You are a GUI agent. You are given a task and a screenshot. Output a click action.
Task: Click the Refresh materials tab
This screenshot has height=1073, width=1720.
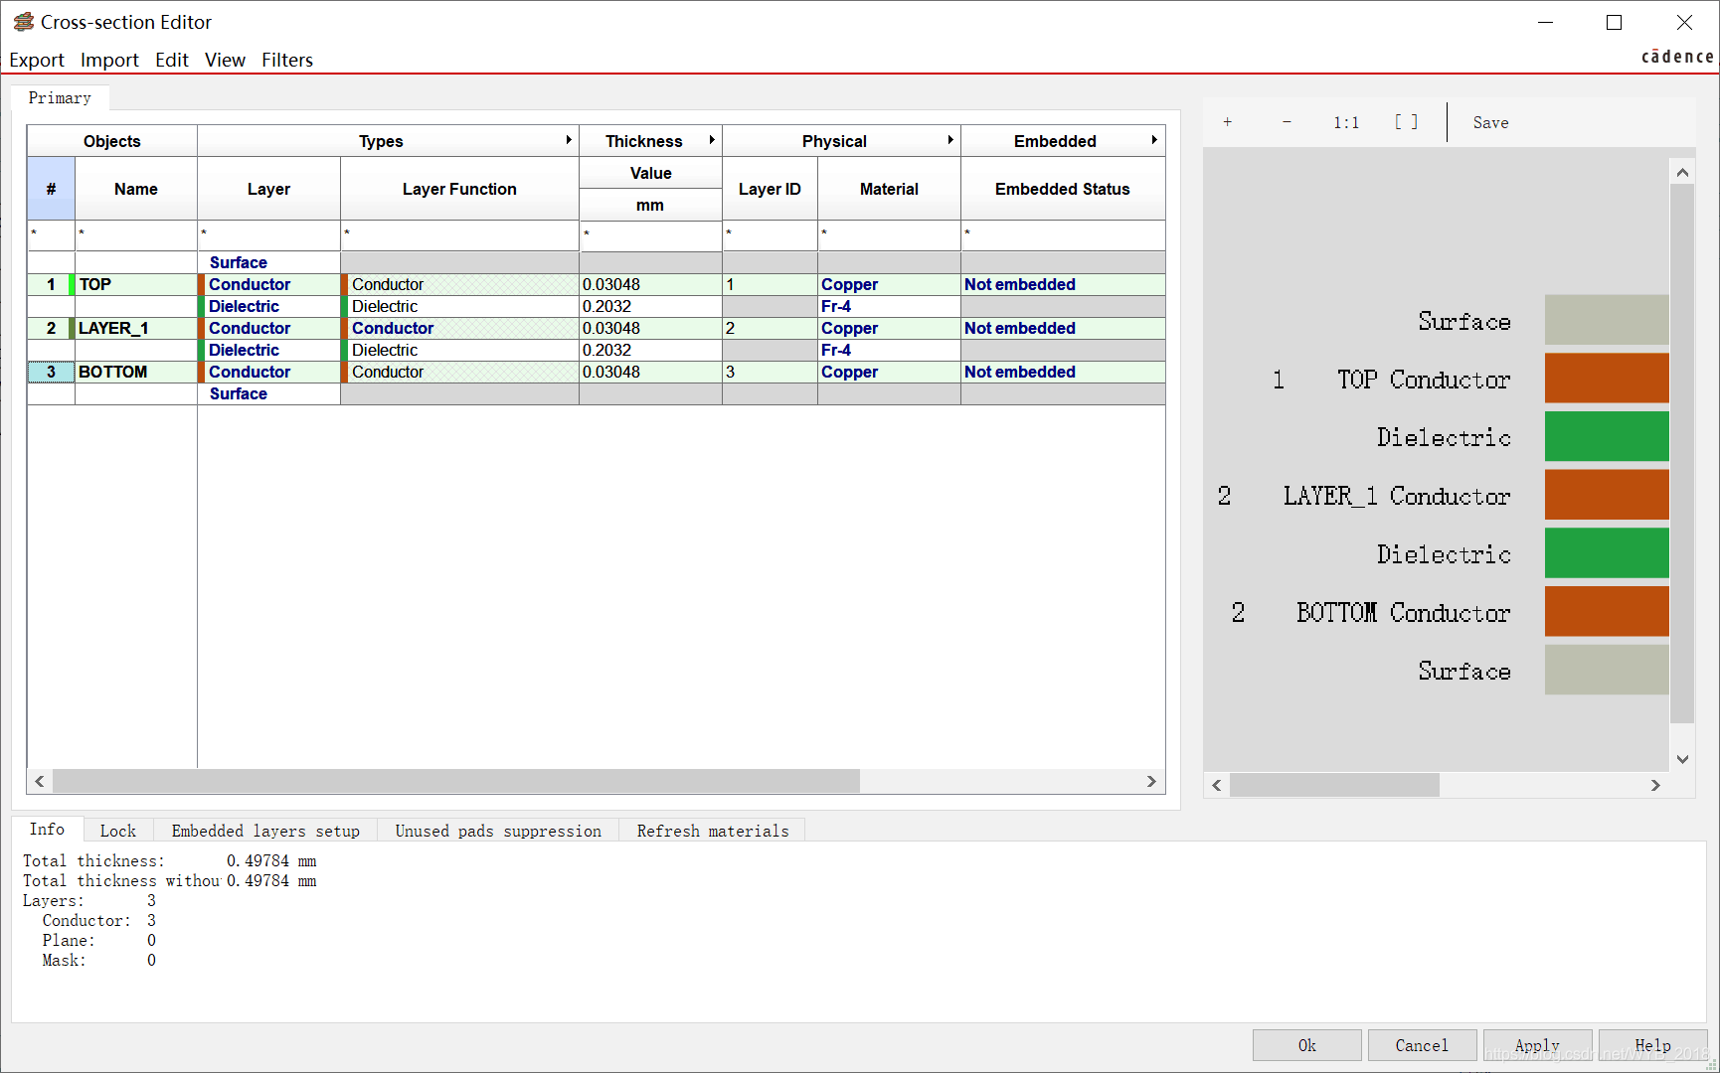coord(713,831)
